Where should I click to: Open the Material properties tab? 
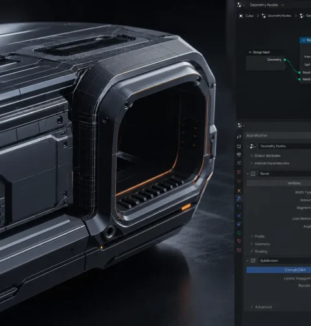239,241
